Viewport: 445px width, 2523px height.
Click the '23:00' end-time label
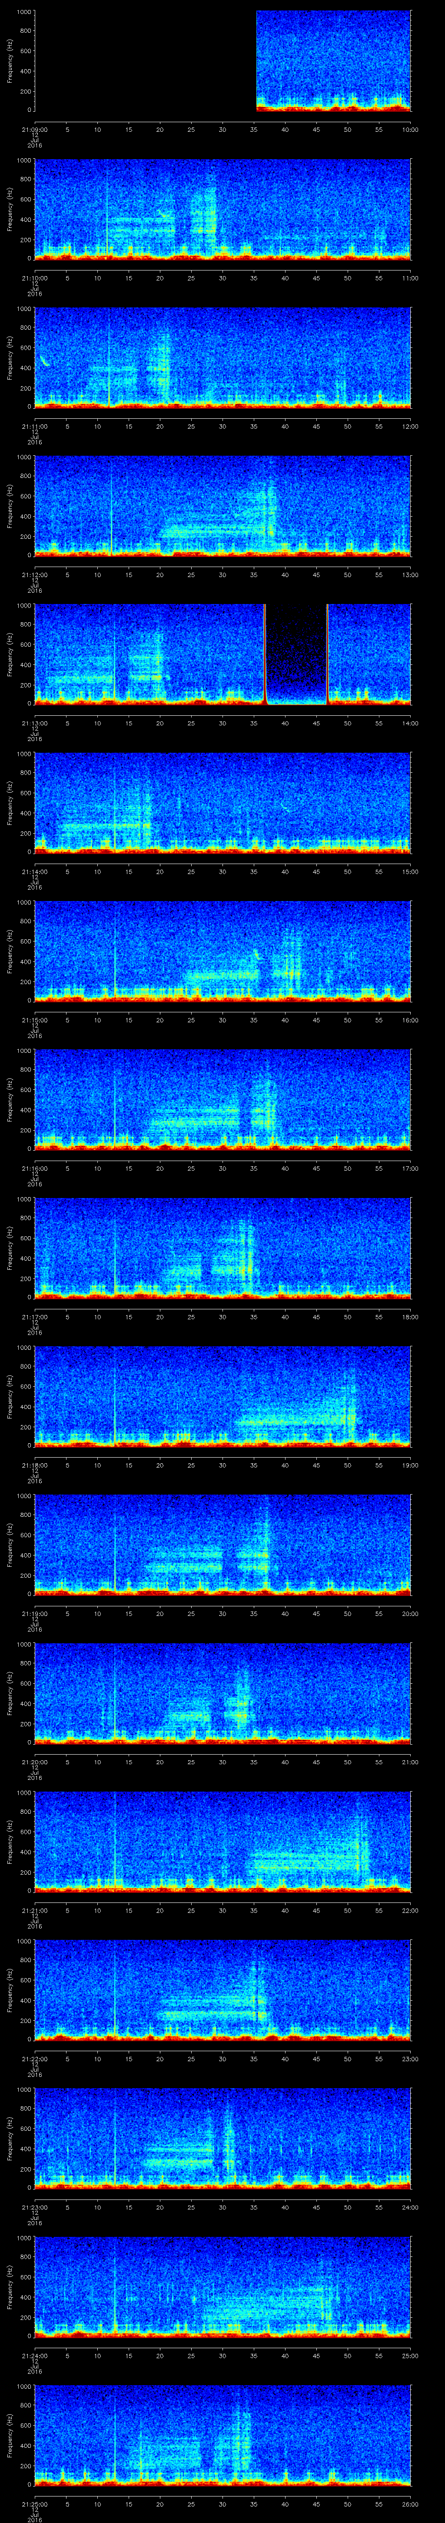pos(410,2058)
